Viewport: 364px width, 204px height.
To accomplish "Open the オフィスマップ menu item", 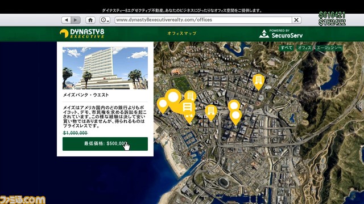I will click(x=182, y=33).
